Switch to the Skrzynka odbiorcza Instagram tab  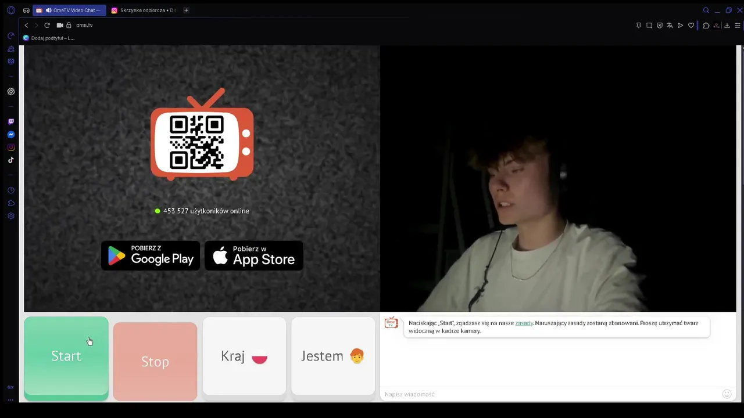tap(144, 10)
